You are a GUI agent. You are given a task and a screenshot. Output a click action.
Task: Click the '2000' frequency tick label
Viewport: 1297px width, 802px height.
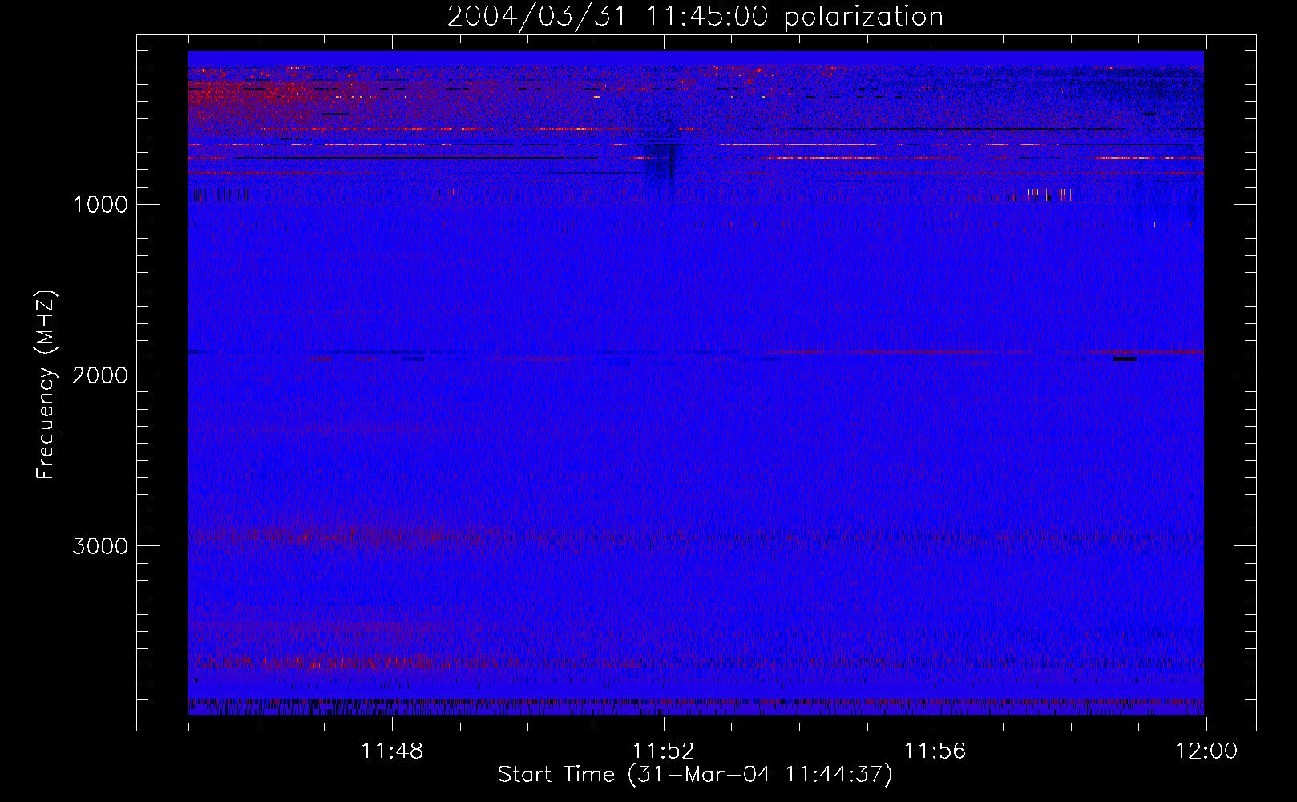click(x=100, y=375)
